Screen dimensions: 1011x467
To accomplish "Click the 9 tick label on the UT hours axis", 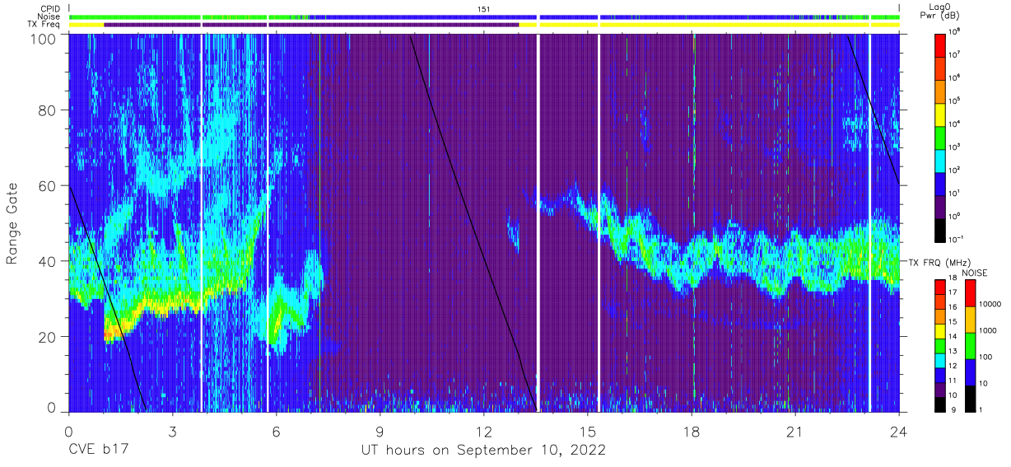I will click(x=380, y=431).
